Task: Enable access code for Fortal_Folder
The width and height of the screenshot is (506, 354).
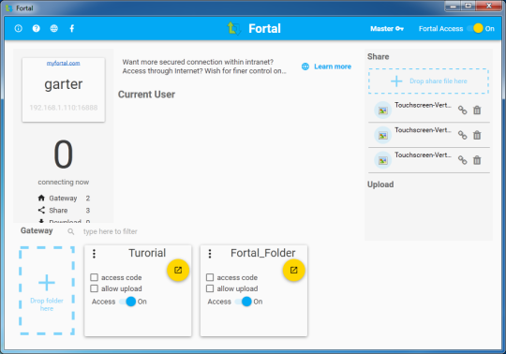Action: click(210, 277)
